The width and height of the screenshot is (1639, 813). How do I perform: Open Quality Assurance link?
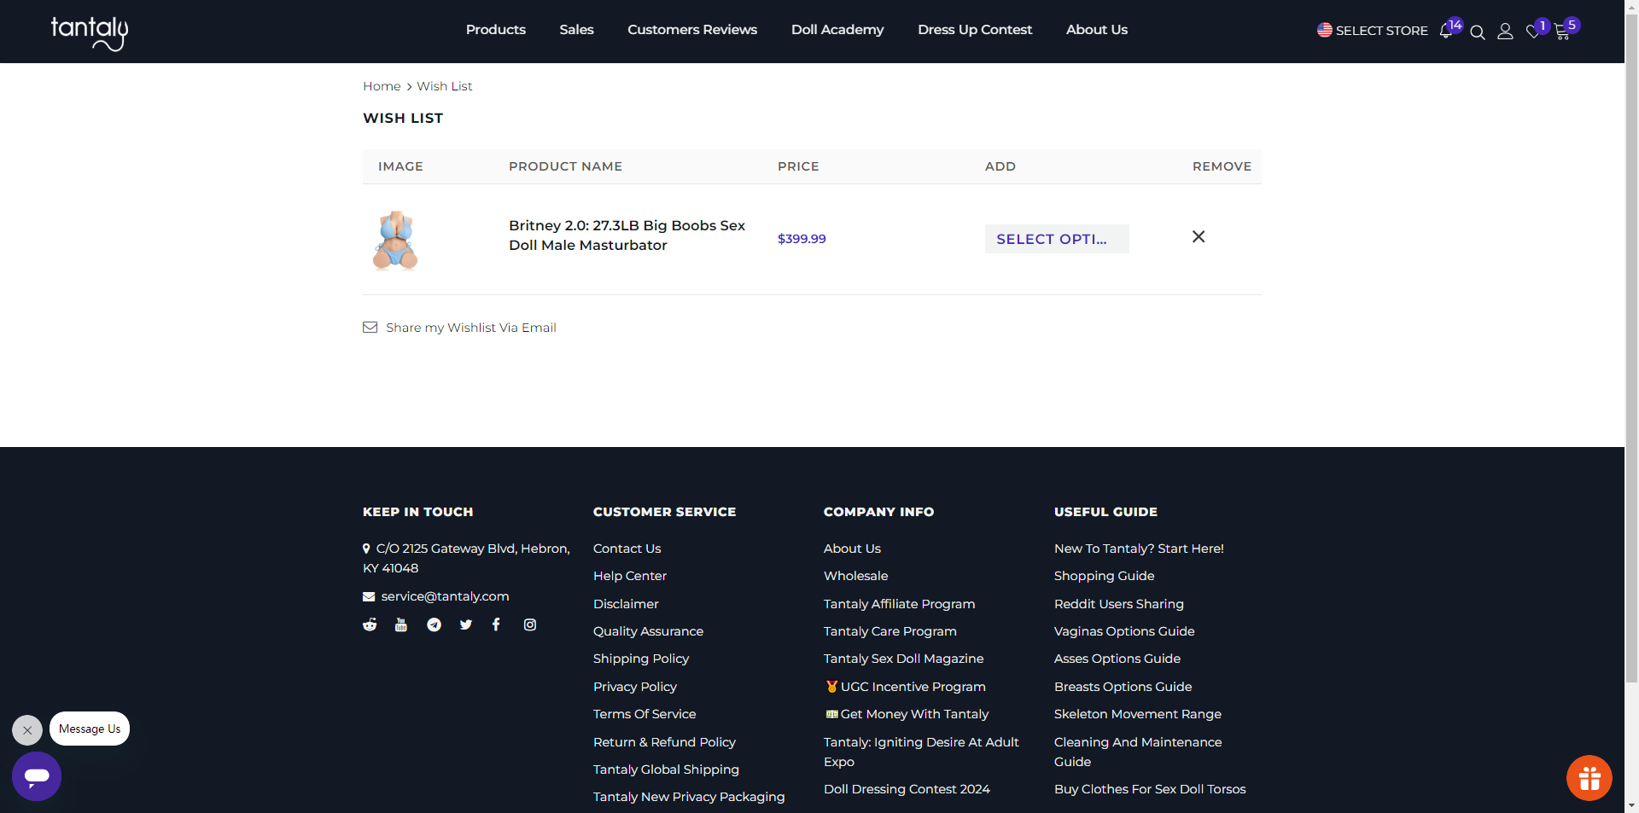point(648,631)
